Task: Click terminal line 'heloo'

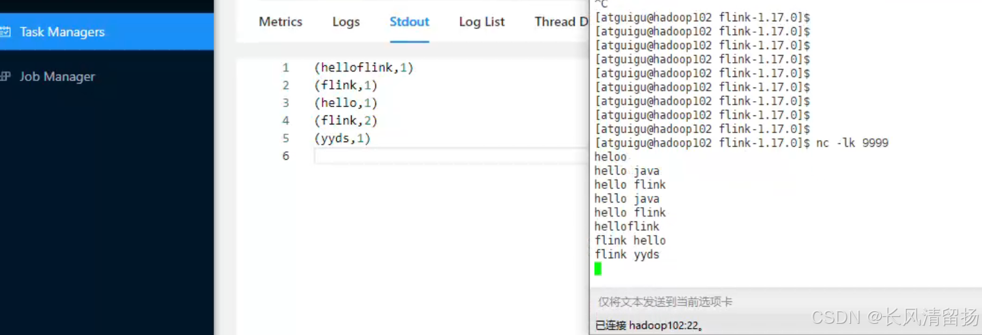Action: pos(610,157)
